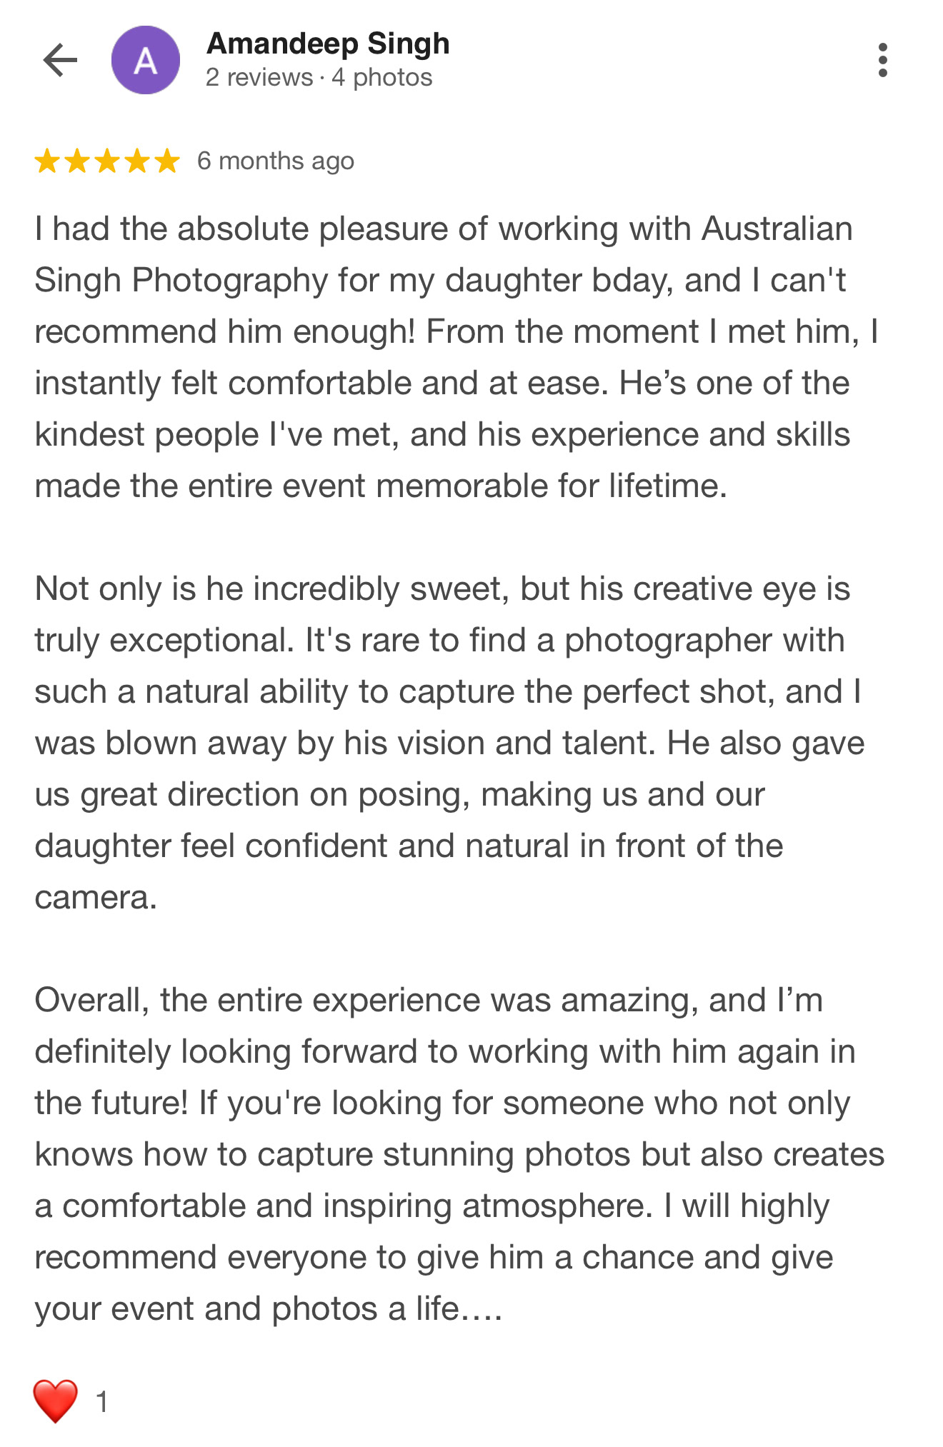This screenshot has width=943, height=1447.
Task: Tap the like count number beside heart
Action: coord(102,1402)
